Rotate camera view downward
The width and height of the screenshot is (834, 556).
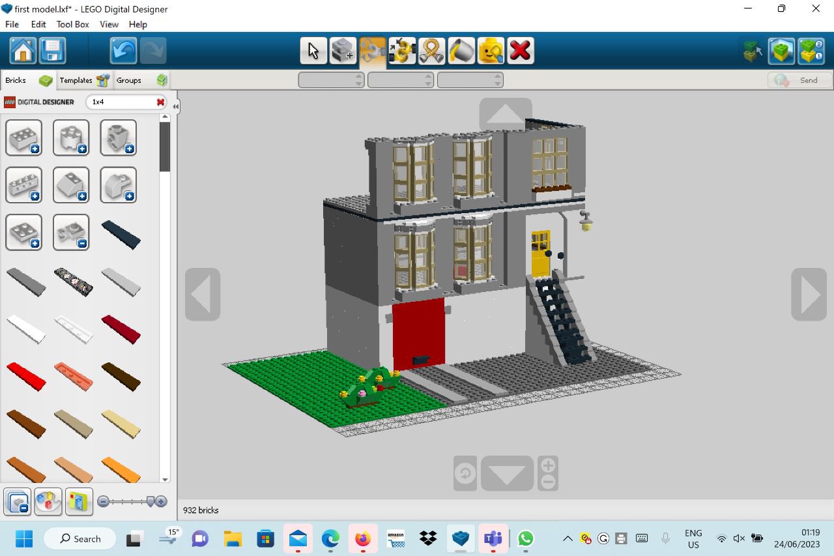coord(507,473)
